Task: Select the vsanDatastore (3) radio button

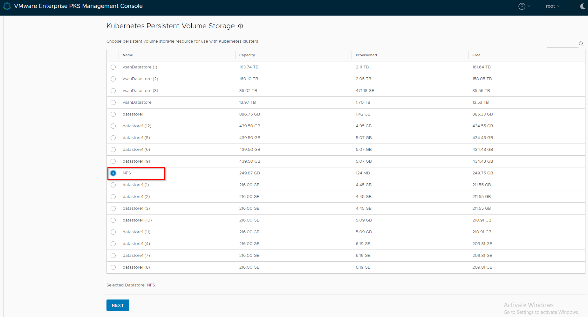Action: (113, 91)
